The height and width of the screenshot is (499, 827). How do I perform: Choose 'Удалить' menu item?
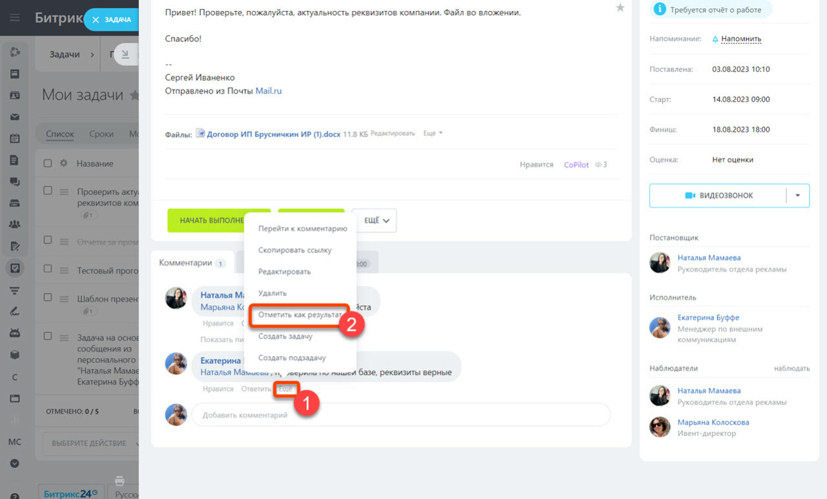click(272, 293)
